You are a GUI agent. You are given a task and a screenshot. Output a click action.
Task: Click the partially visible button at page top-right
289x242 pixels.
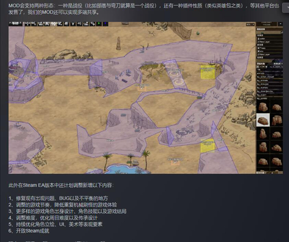tap(286, 8)
